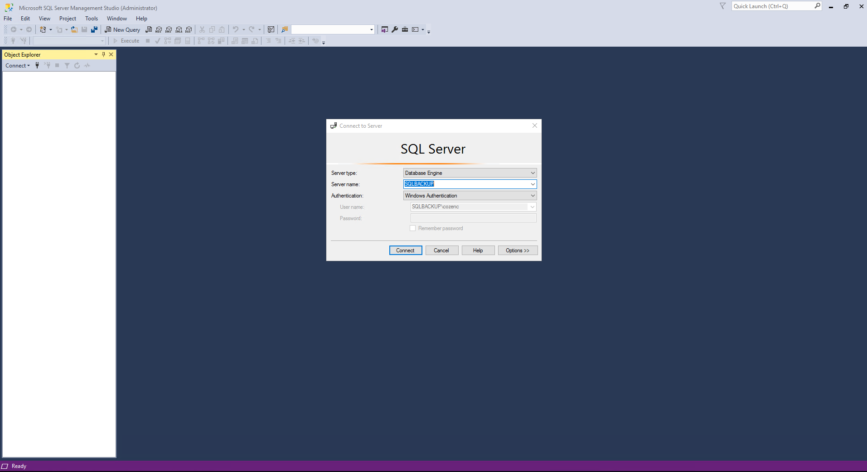
Task: Click the Save All icon
Action: click(x=94, y=29)
